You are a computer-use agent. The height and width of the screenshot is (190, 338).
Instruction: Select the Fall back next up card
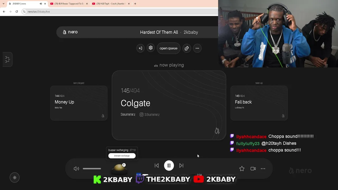(259, 103)
